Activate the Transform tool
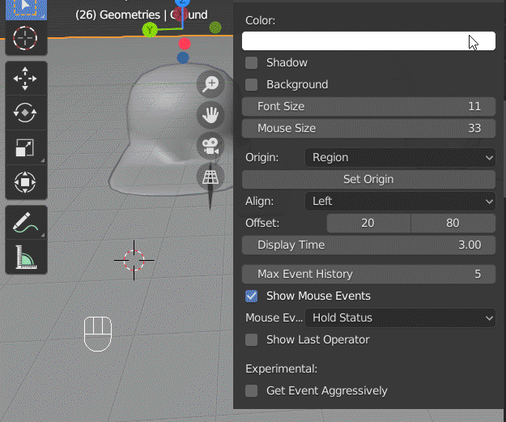The height and width of the screenshot is (422, 506). [26, 182]
